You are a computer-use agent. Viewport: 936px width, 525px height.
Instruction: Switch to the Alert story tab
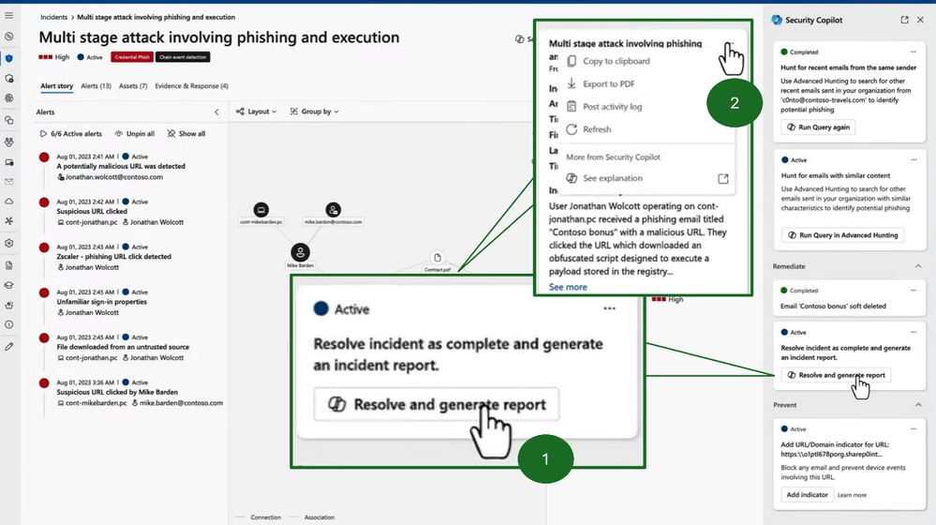point(57,86)
